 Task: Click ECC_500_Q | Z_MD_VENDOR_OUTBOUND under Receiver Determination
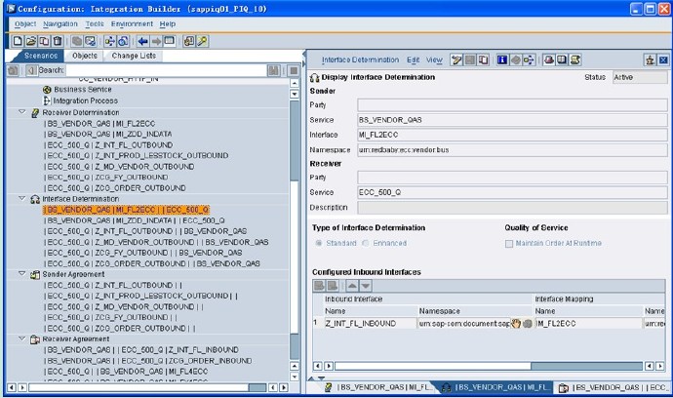tap(120, 167)
